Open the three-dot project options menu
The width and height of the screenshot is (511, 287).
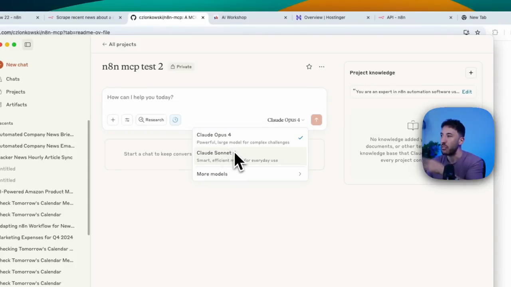[321, 67]
